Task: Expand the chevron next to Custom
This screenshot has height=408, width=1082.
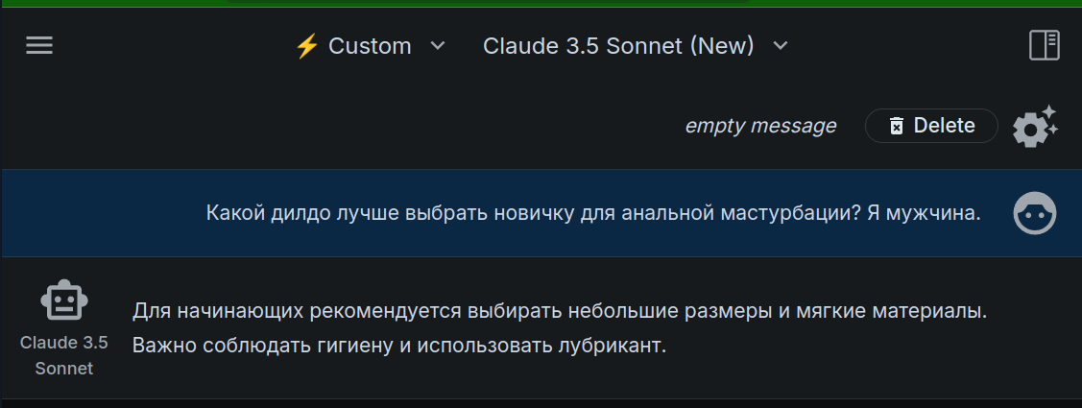Action: pos(438,45)
